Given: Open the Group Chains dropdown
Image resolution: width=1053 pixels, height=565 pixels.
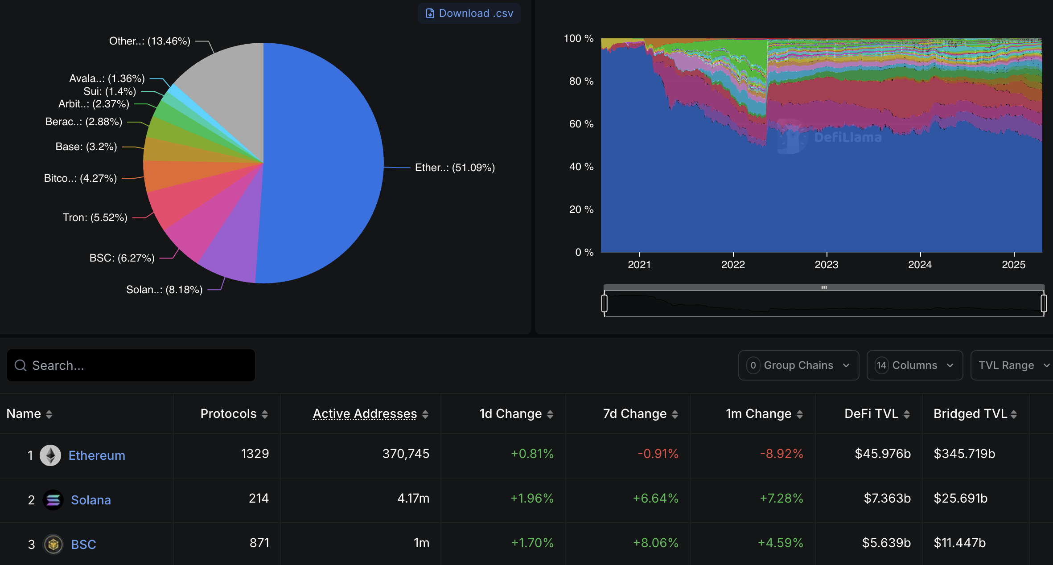Looking at the screenshot, I should tap(798, 365).
